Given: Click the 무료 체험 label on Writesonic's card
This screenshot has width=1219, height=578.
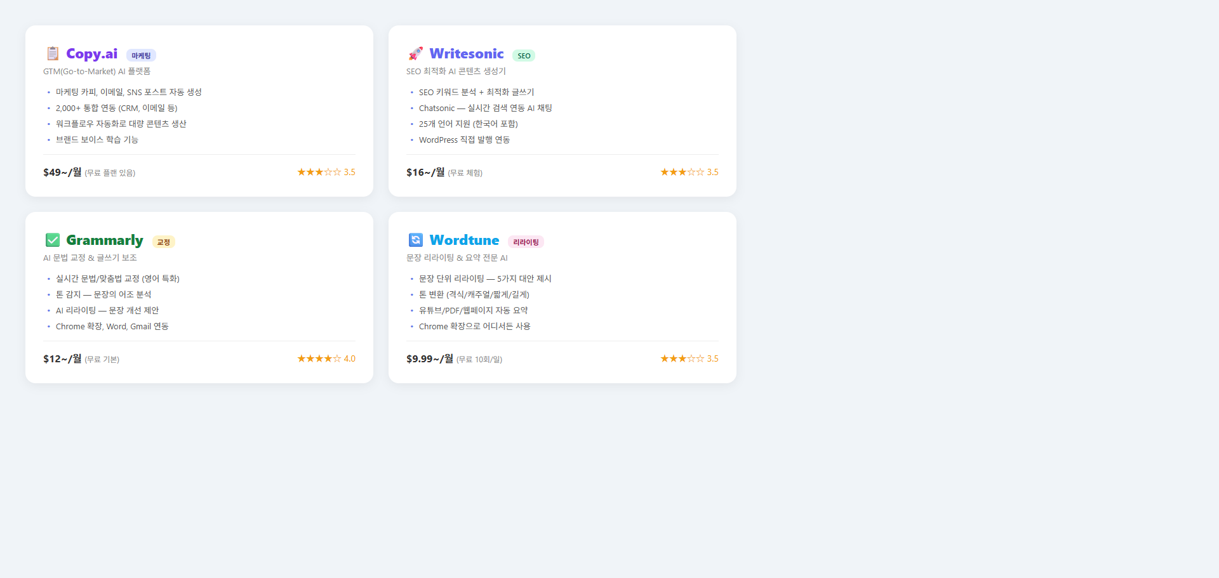Looking at the screenshot, I should [x=465, y=172].
